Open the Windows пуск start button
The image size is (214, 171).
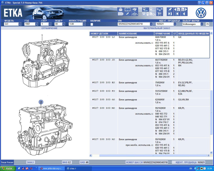point(8,169)
